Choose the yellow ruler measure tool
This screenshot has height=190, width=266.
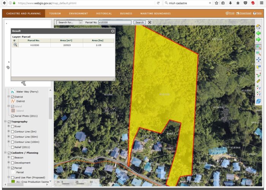[x=258, y=81]
